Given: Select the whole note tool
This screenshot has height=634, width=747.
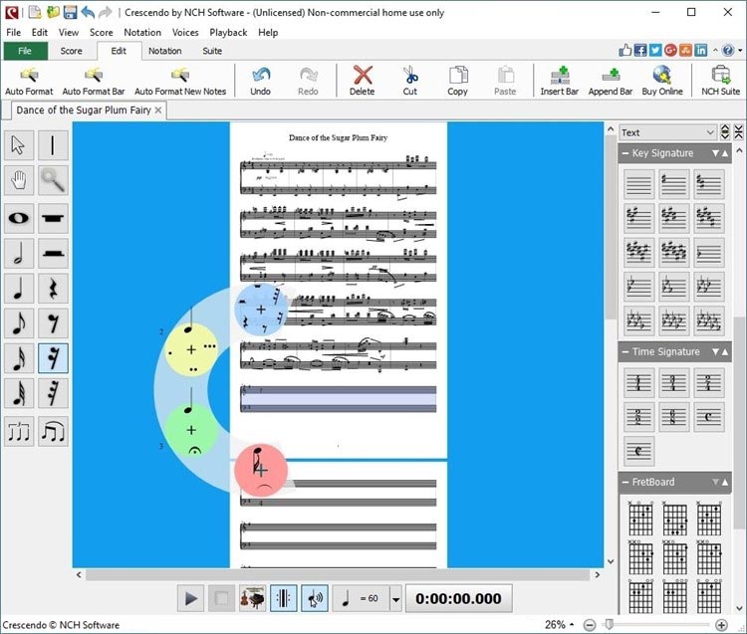Looking at the screenshot, I should pos(19,219).
